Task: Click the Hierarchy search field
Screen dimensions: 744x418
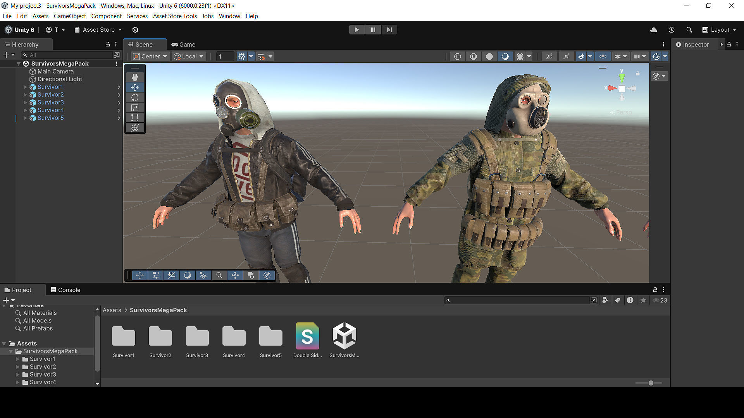Action: pyautogui.click(x=67, y=55)
